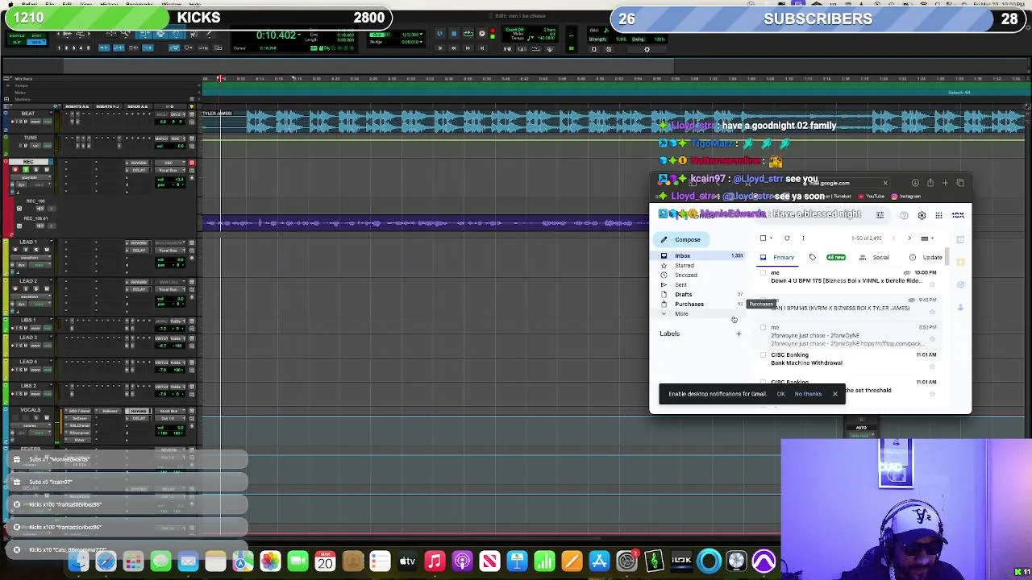Open System Settings from Dock
Image resolution: width=1032 pixels, height=580 pixels.
pos(626,561)
